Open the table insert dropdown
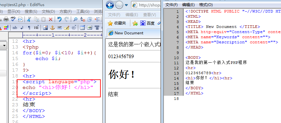Viewport: 281px width, 123px height. (x=83, y=28)
